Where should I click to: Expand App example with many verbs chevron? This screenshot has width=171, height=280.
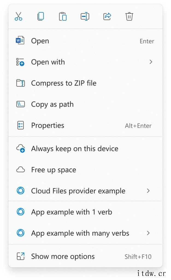pyautogui.click(x=148, y=233)
